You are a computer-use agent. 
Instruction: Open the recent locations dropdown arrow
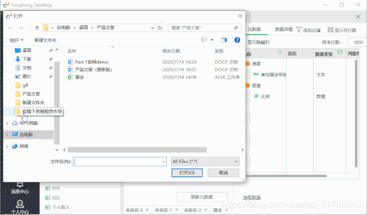coord(29,28)
